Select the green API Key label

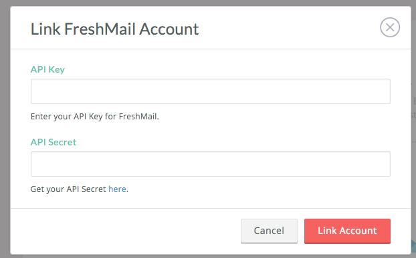coord(47,69)
